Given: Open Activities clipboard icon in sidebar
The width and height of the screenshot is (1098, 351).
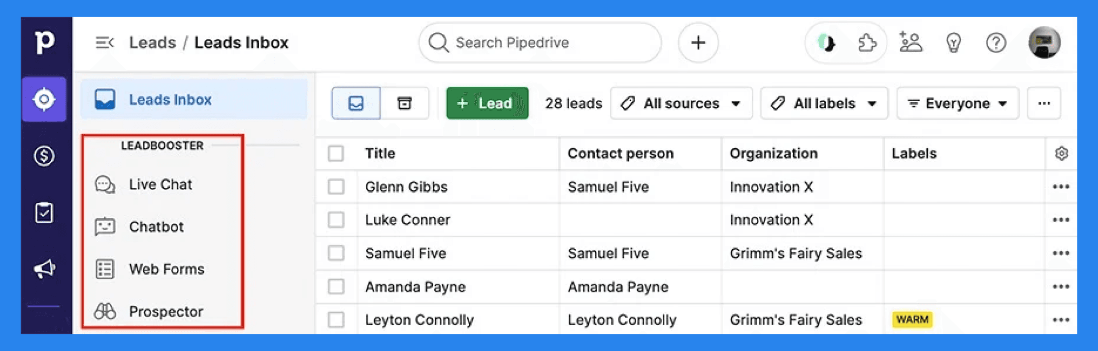Looking at the screenshot, I should pos(44,212).
